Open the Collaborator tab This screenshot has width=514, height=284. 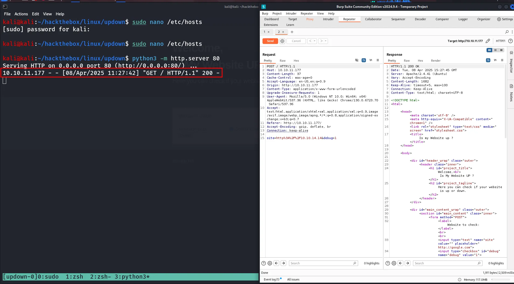coord(373,19)
